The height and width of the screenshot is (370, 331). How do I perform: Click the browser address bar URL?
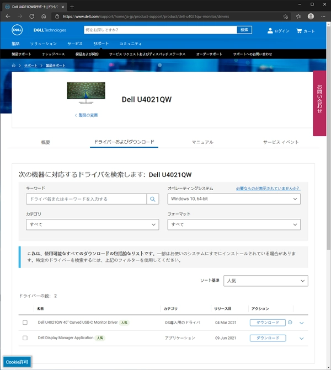click(146, 17)
